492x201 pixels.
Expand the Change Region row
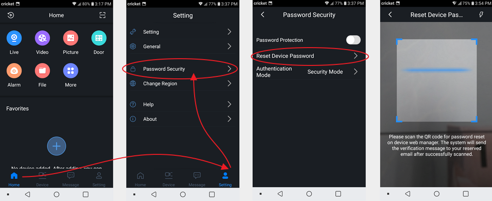pyautogui.click(x=183, y=84)
